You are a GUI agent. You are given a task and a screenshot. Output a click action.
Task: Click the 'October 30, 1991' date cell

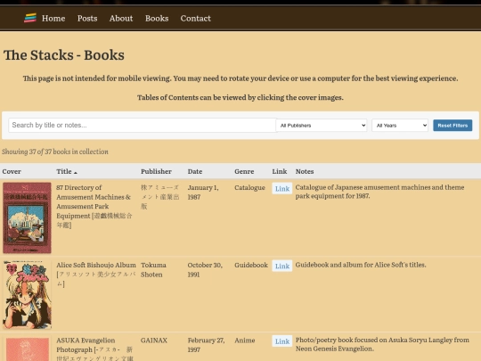point(205,270)
